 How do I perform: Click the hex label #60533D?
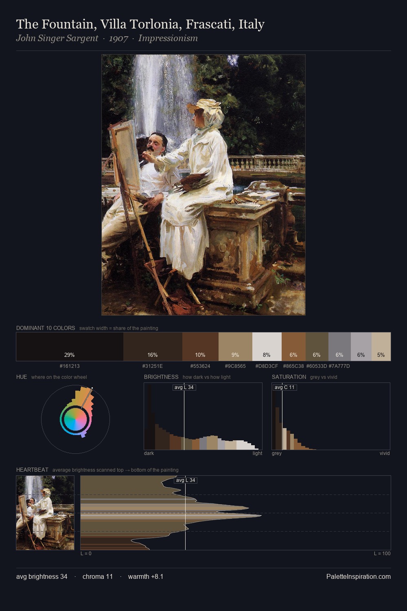tap(317, 366)
